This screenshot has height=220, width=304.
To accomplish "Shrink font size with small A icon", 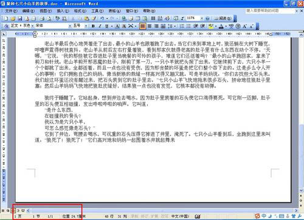I will (251, 26).
